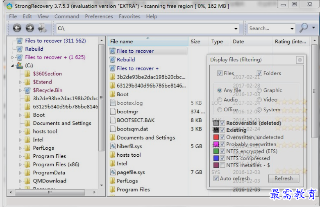Click the $Recycle.Bin icon in tree
The height and width of the screenshot is (207, 320).
pyautogui.click(x=27, y=90)
